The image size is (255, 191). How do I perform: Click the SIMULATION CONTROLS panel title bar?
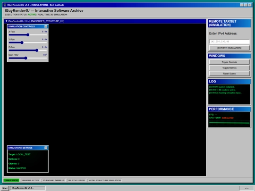(x=28, y=26)
